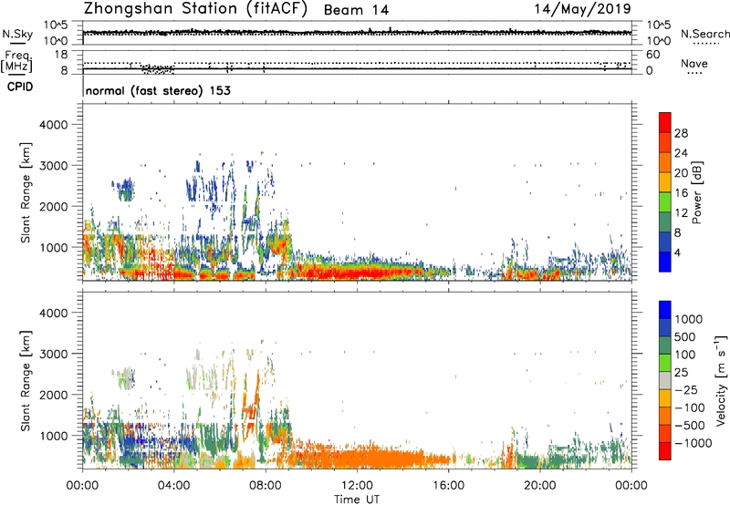Click the frequency axis value '18'
Screen dimensions: 730x505
point(61,55)
